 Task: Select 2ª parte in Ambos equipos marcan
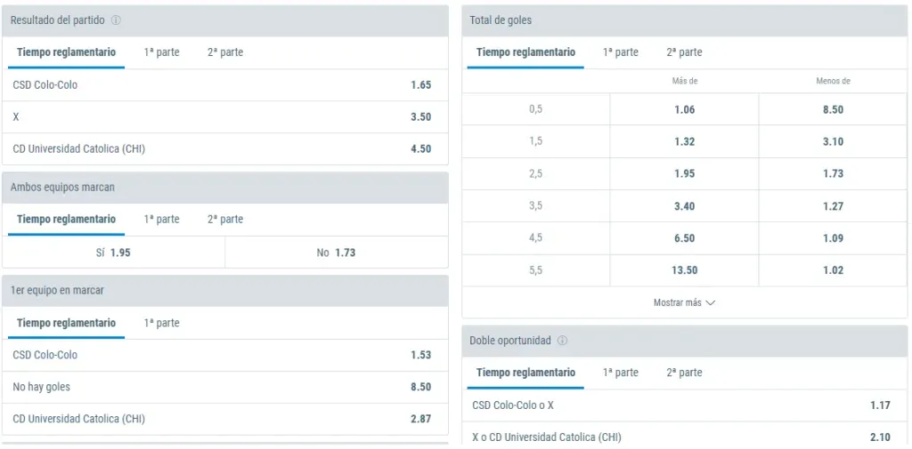[224, 219]
